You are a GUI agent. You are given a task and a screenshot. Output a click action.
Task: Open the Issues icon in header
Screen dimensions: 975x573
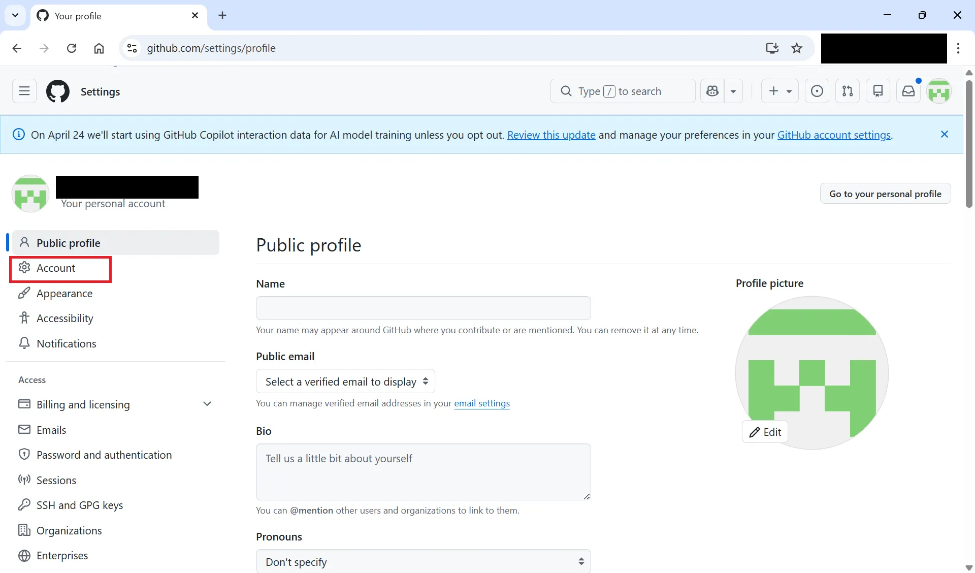click(817, 91)
